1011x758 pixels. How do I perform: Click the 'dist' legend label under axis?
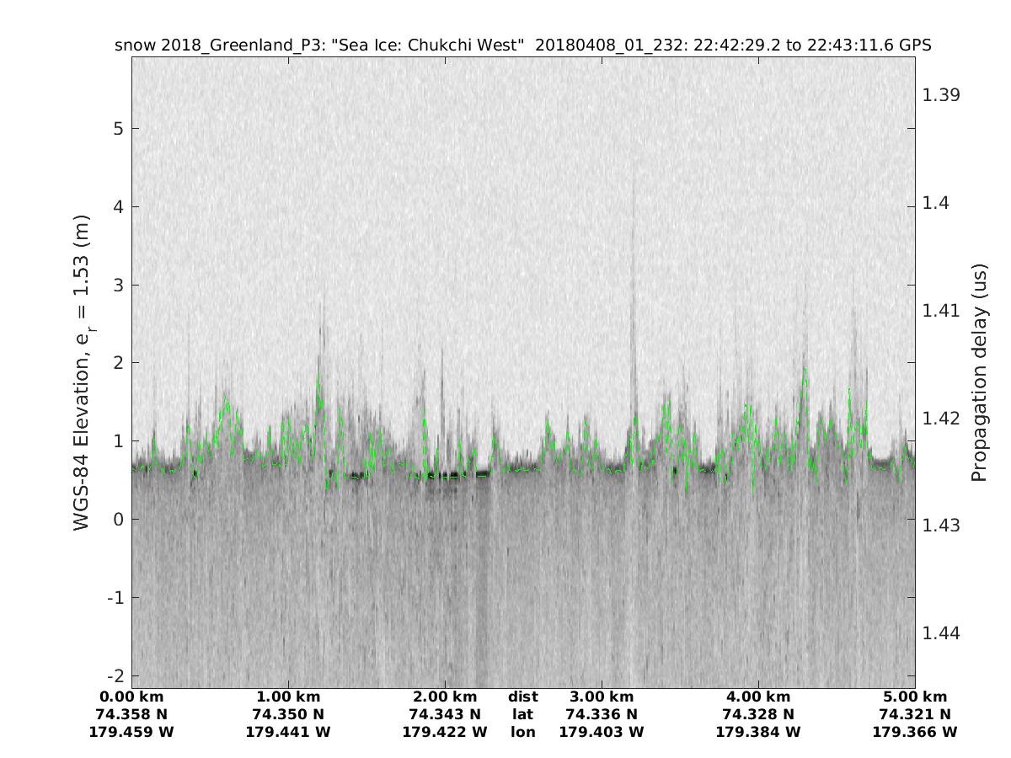click(x=523, y=697)
